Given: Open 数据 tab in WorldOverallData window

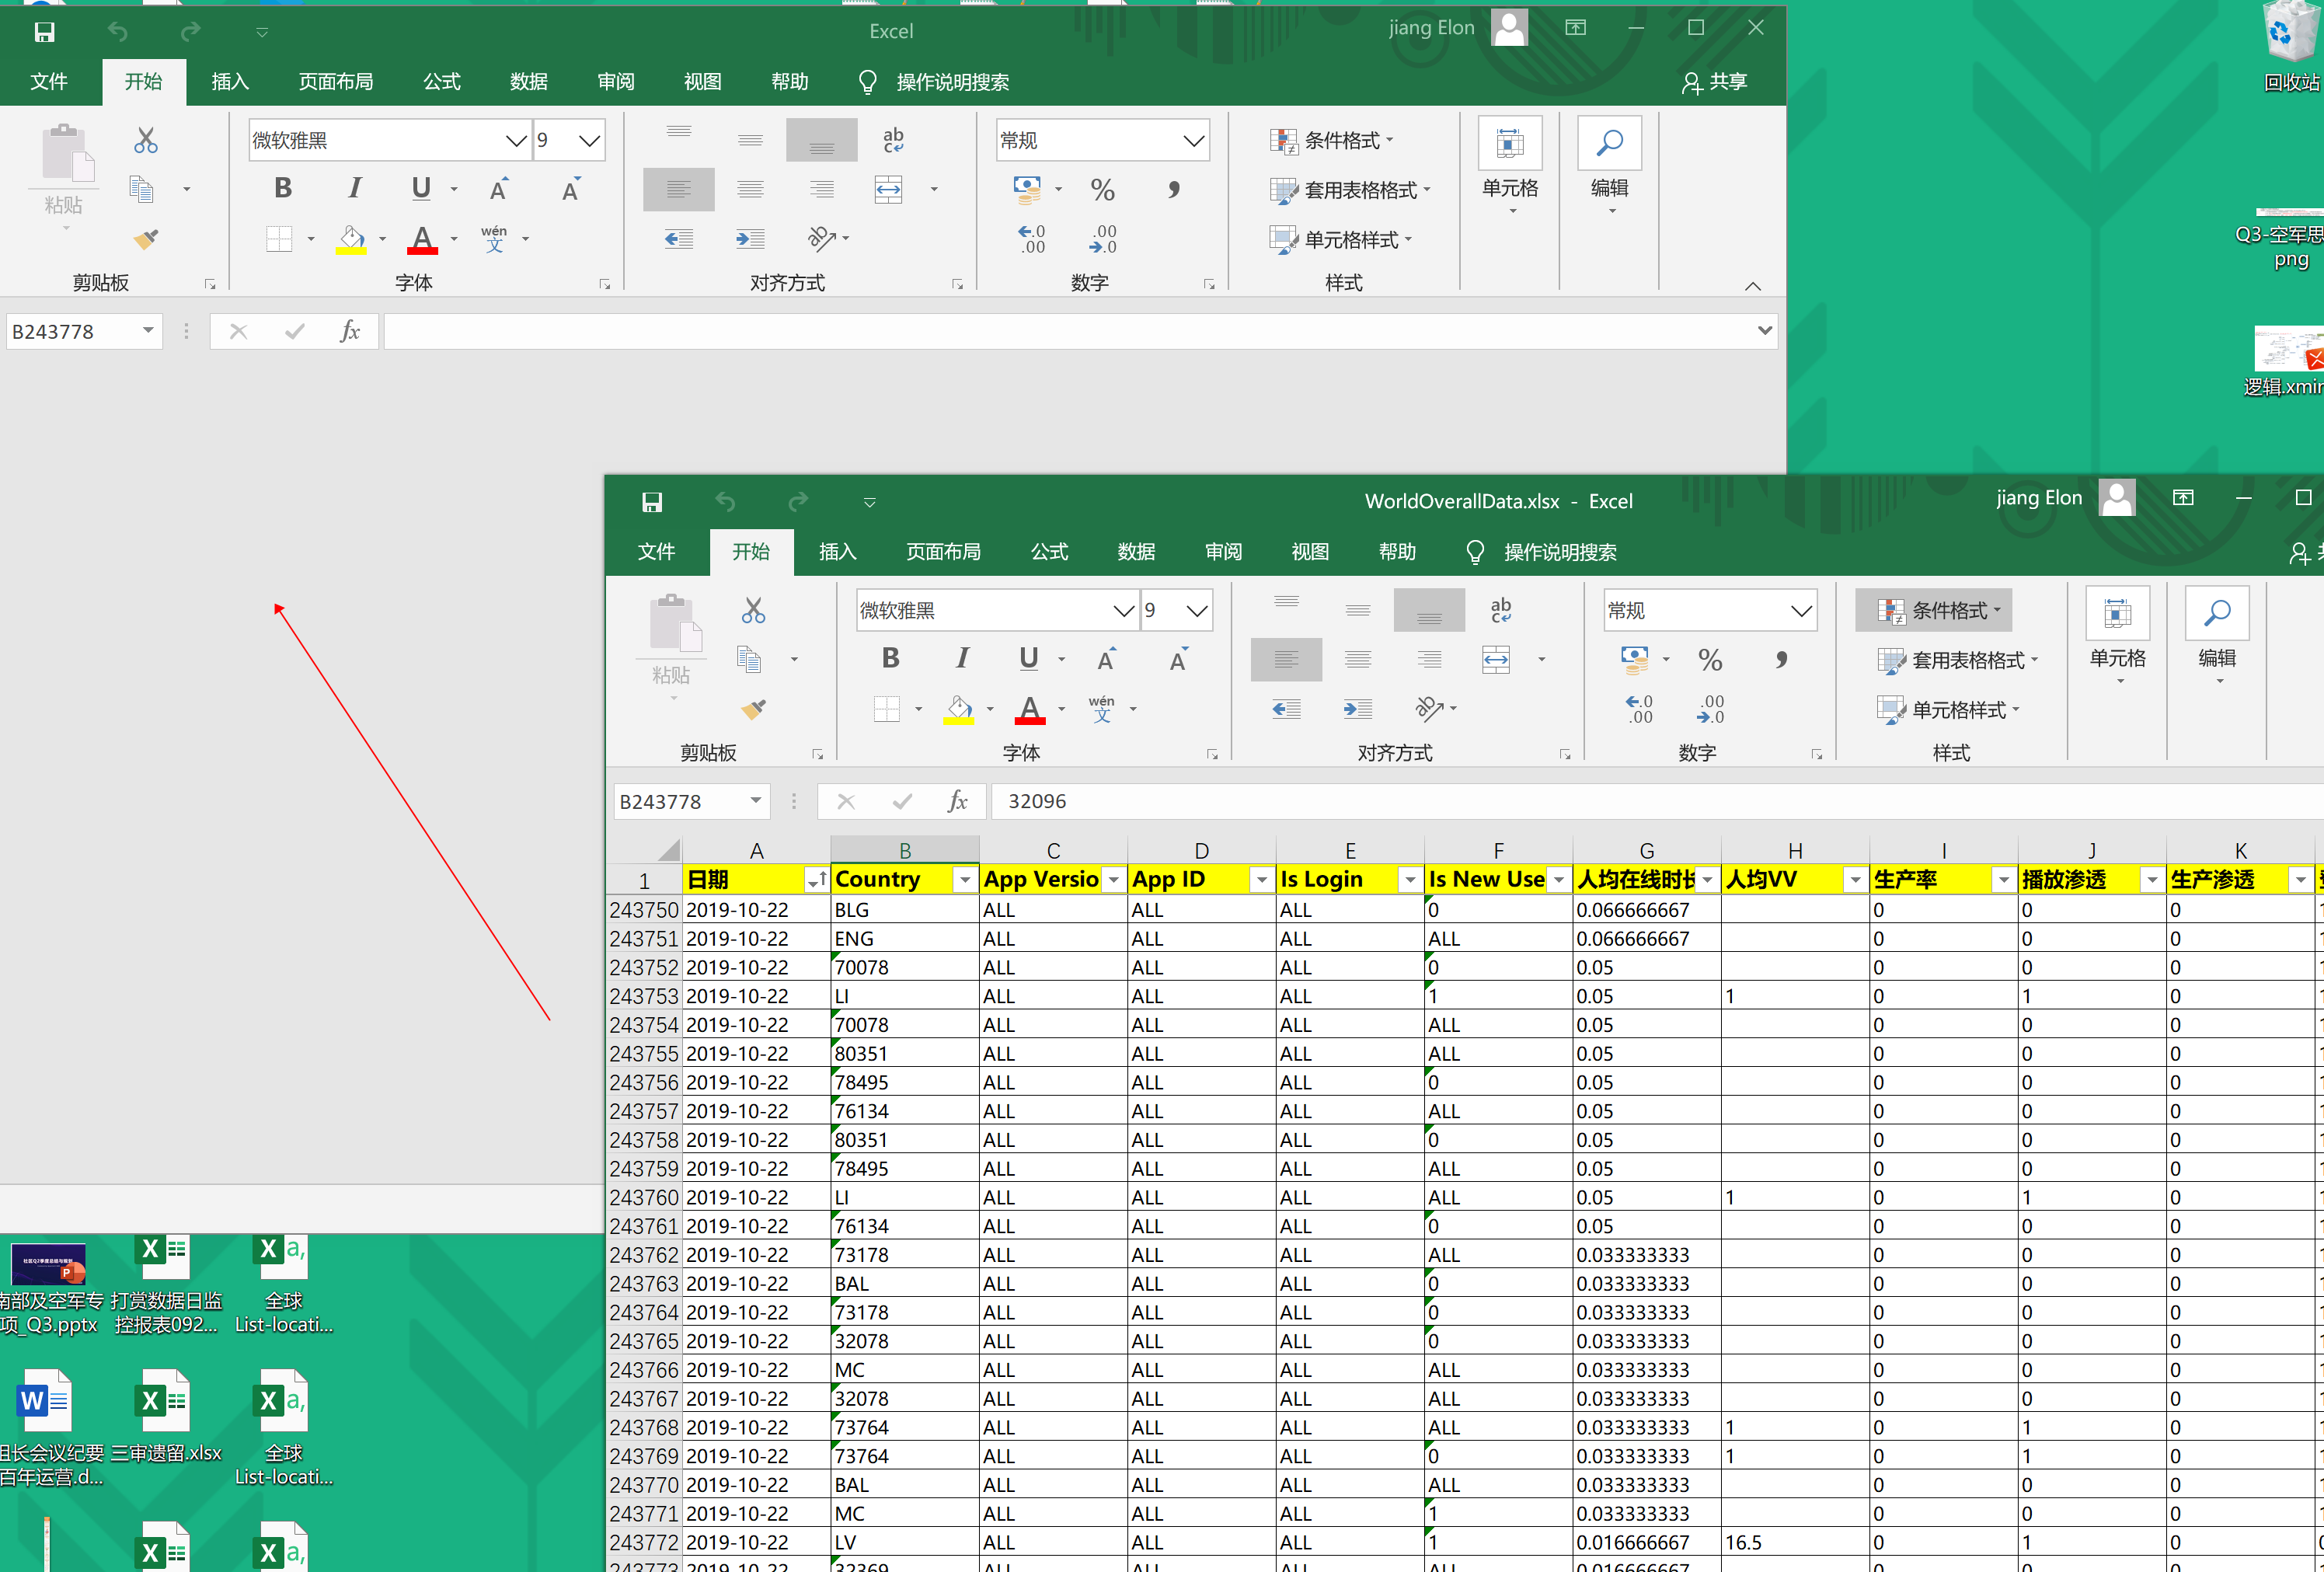Looking at the screenshot, I should click(x=1136, y=552).
